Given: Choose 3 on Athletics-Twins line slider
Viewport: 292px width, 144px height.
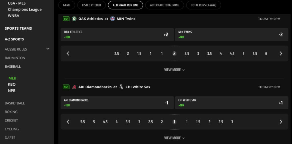Looking at the screenshot, I should coord(198,54).
